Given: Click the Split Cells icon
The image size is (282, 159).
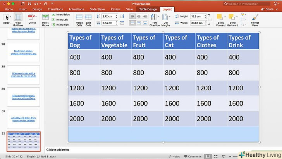Looking at the screenshot, I should click(88, 19).
